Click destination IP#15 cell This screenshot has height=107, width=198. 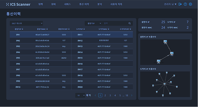click(80, 58)
